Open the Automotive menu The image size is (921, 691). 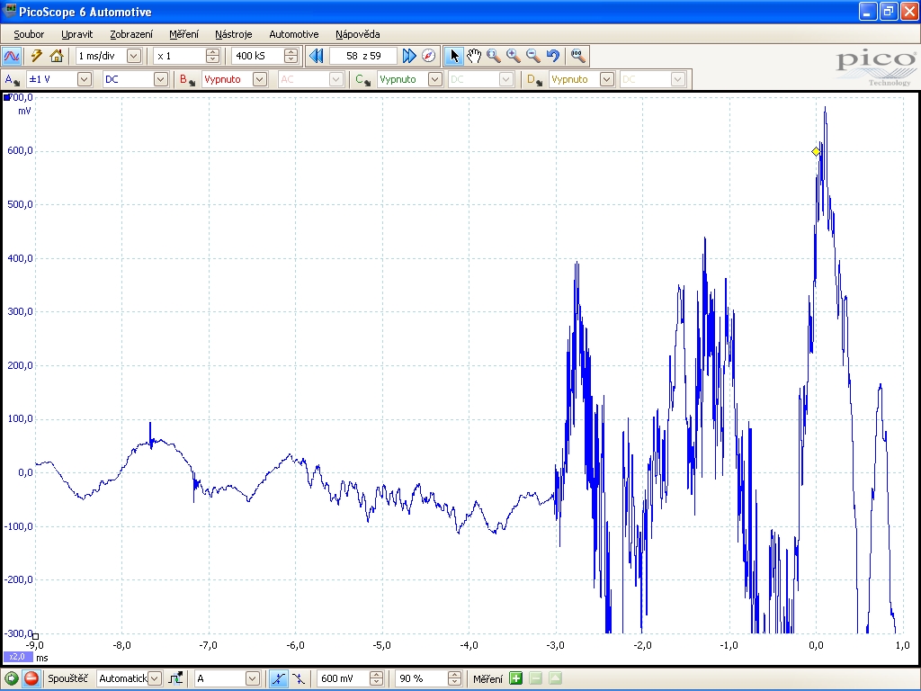(293, 34)
